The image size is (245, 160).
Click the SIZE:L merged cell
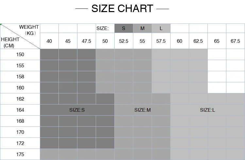click(x=207, y=110)
